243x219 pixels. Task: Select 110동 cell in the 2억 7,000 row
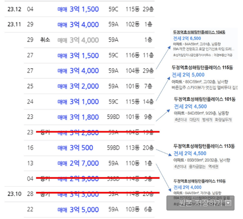(133, 163)
